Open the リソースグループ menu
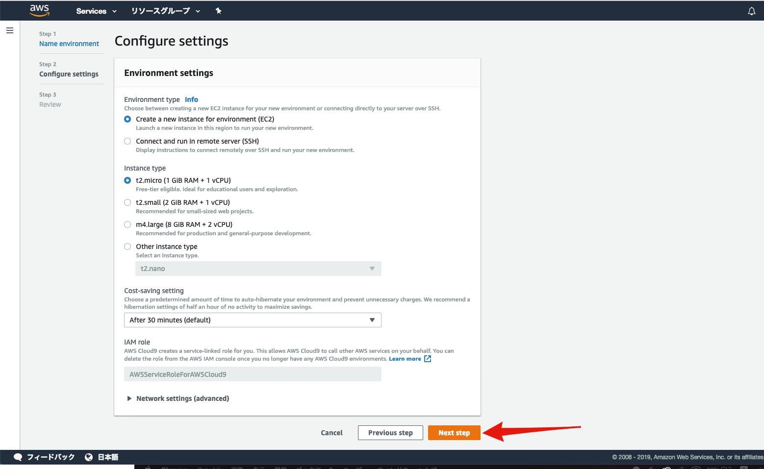This screenshot has width=764, height=469. tap(166, 11)
